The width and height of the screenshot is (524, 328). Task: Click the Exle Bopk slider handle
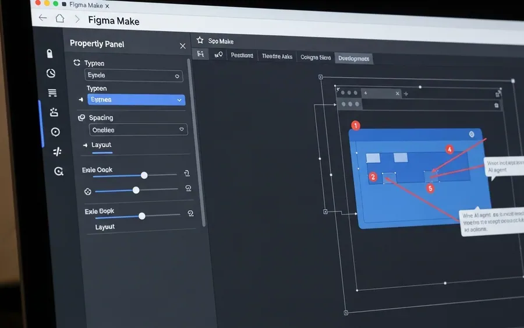141,216
